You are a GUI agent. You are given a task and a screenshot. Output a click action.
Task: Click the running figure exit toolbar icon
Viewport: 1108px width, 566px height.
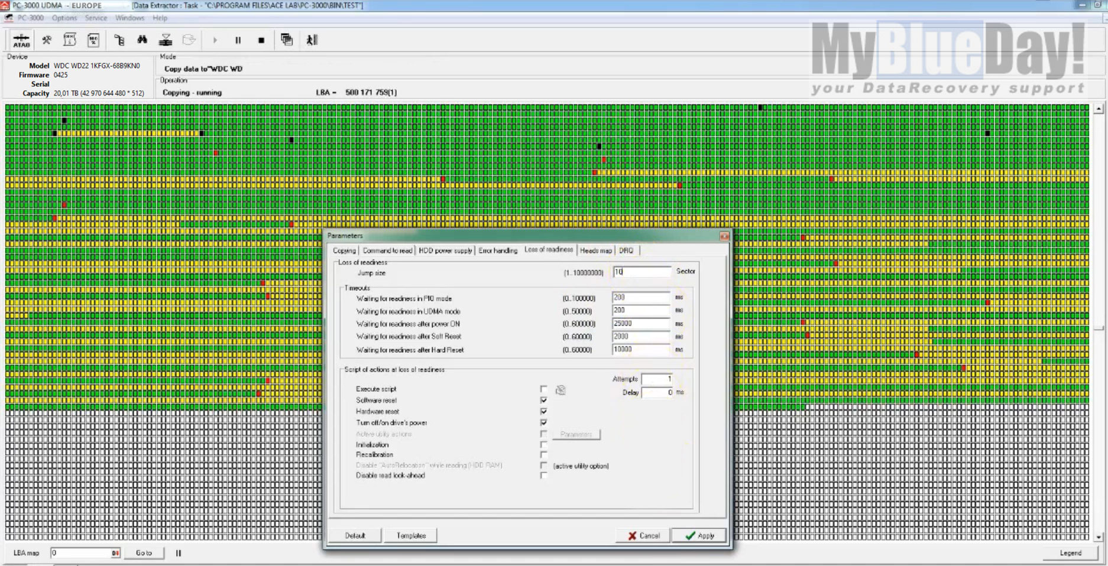tap(312, 40)
